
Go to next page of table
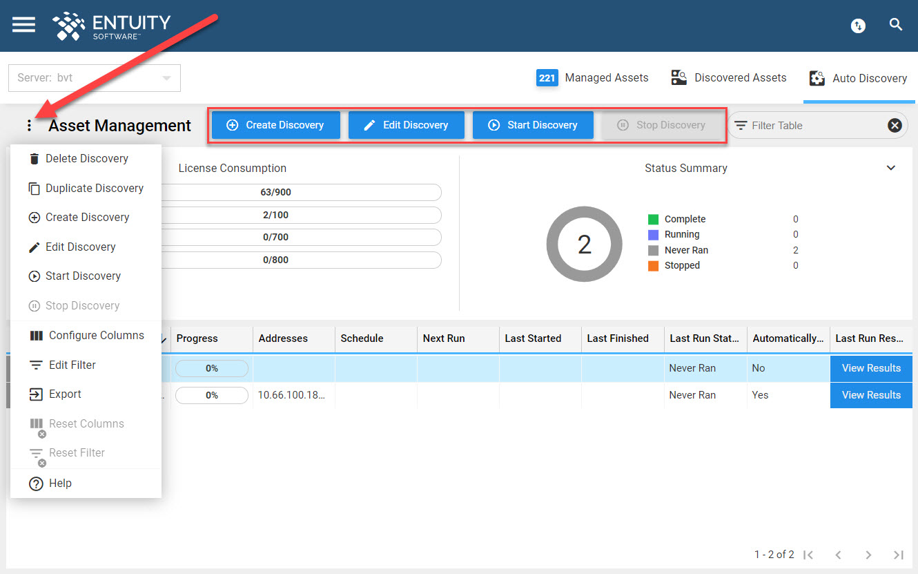point(868,555)
